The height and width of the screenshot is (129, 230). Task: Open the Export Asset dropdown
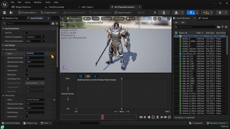click(123, 13)
